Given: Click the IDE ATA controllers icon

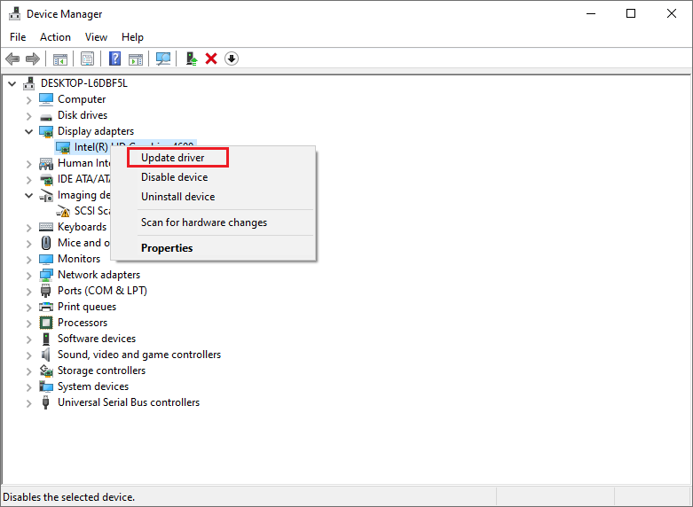Looking at the screenshot, I should tap(46, 180).
